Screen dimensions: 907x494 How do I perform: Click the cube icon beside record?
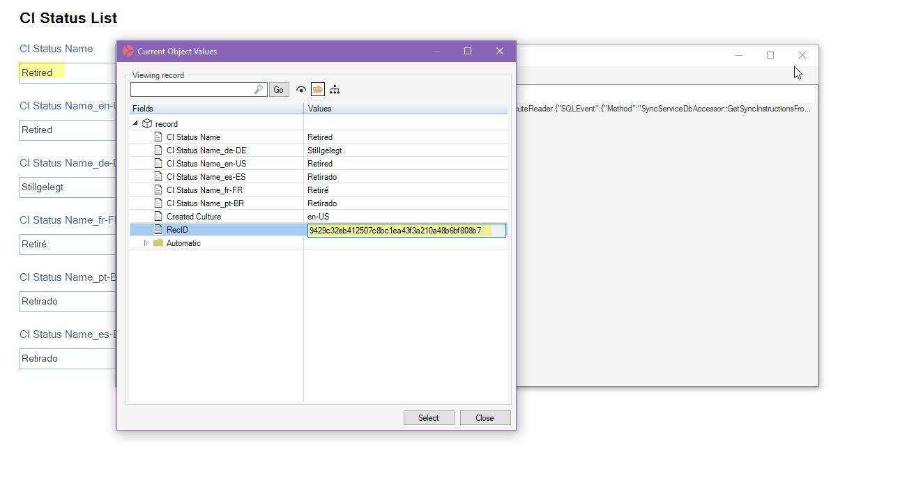[x=147, y=123]
